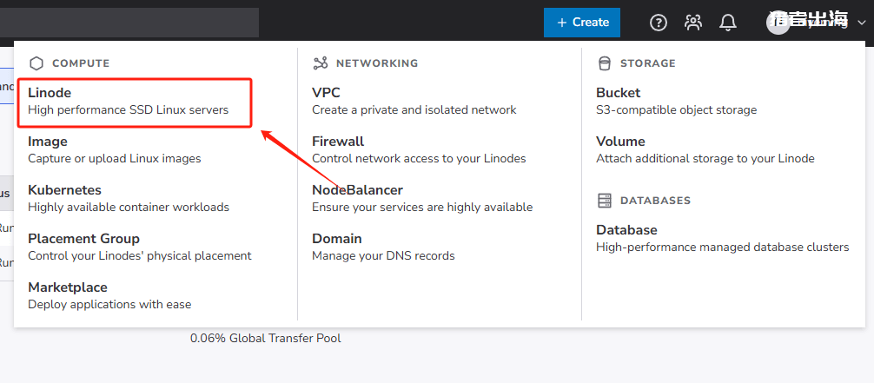Select Firewall under Networking
The width and height of the screenshot is (874, 383).
[419, 149]
